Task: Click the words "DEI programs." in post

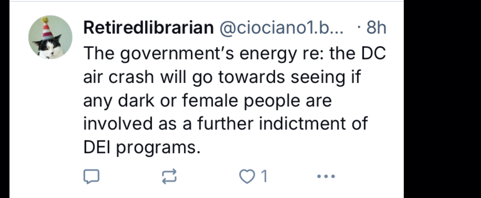Action: tap(140, 147)
